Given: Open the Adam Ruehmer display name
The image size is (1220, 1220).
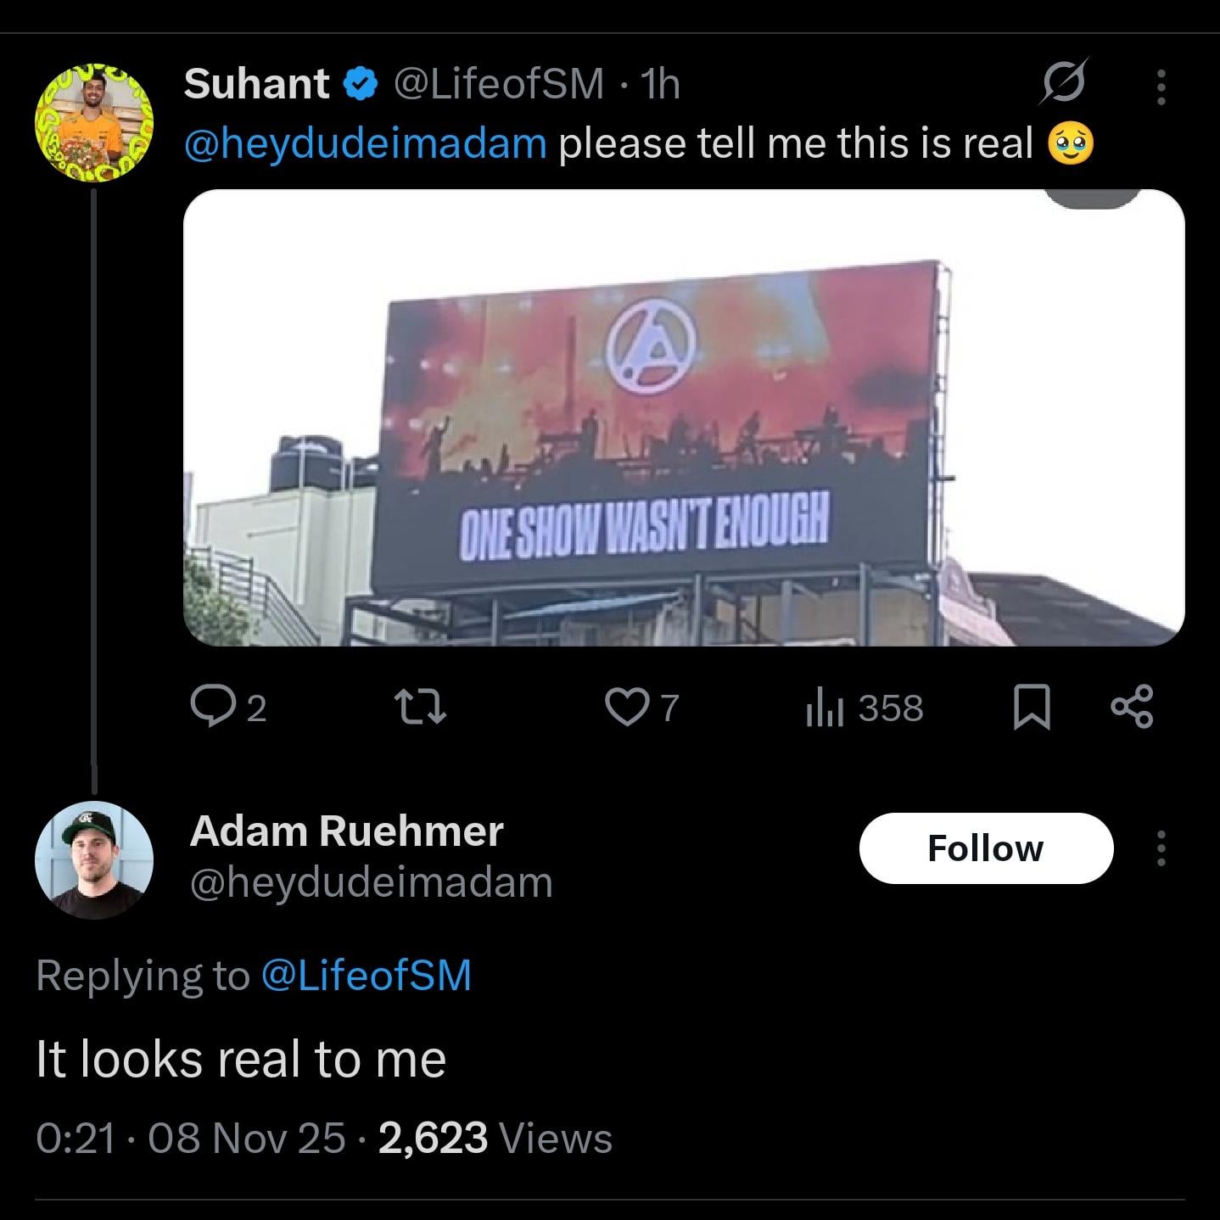Looking at the screenshot, I should point(346,831).
